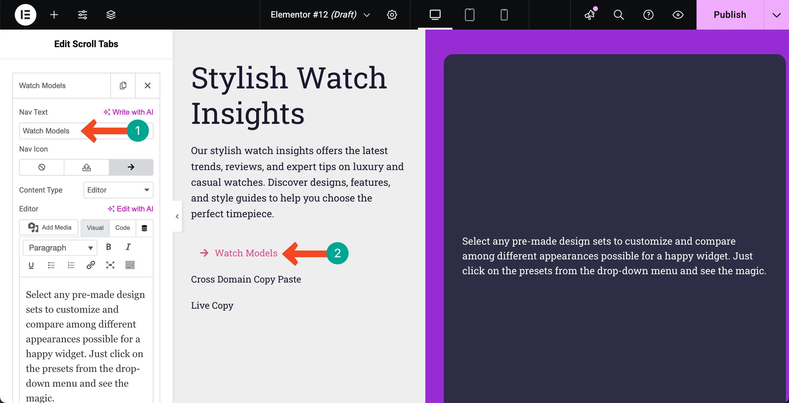Select the arrow icon library option
The width and height of the screenshot is (789, 403).
(x=131, y=167)
